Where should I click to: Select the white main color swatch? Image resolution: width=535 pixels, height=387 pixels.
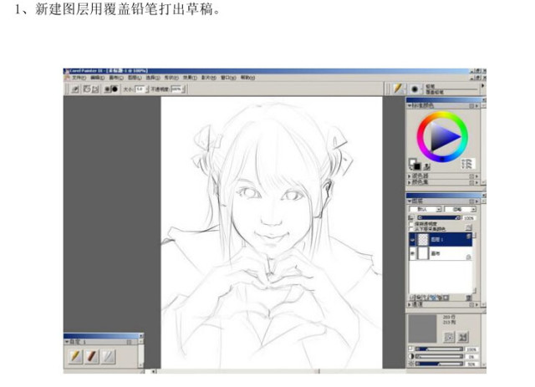click(x=412, y=162)
